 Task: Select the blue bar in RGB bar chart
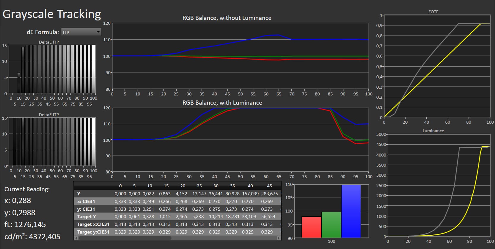(351, 211)
